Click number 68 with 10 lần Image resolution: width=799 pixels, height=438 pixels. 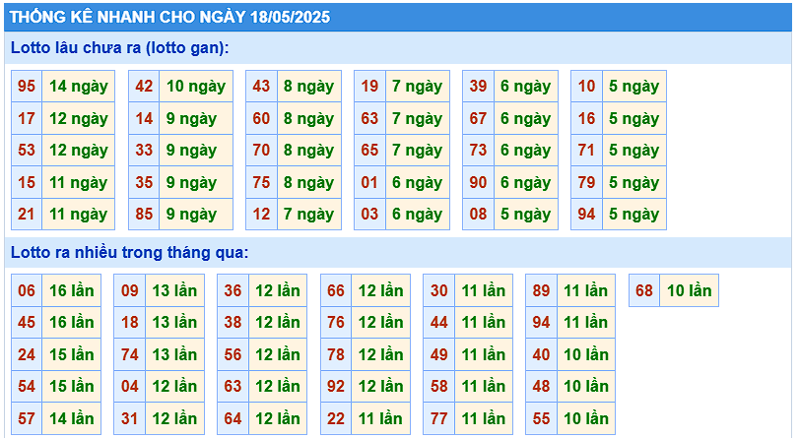(x=644, y=290)
